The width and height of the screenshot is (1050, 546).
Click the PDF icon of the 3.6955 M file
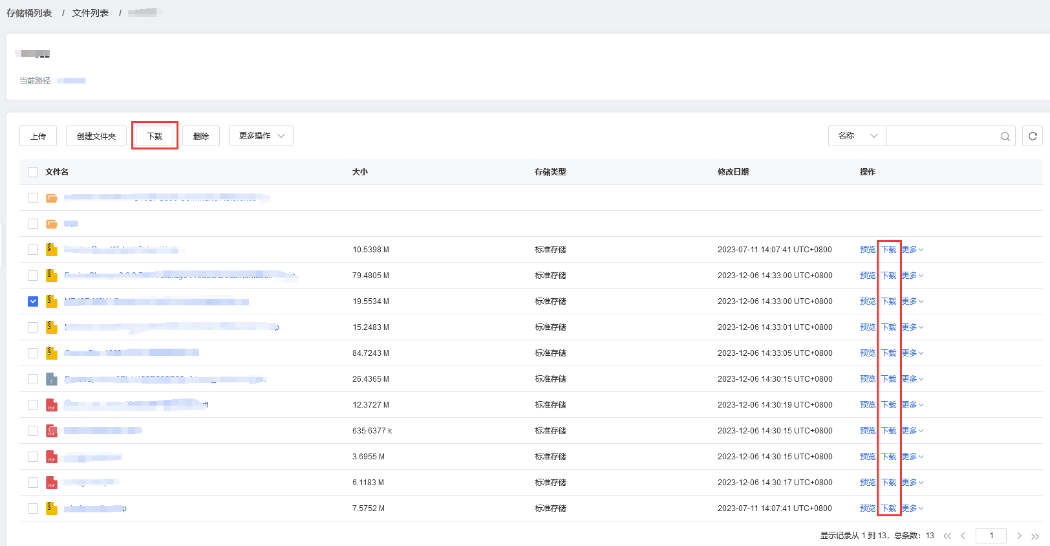click(52, 457)
